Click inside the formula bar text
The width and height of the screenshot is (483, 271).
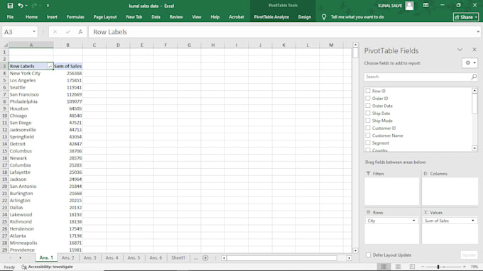click(x=110, y=32)
